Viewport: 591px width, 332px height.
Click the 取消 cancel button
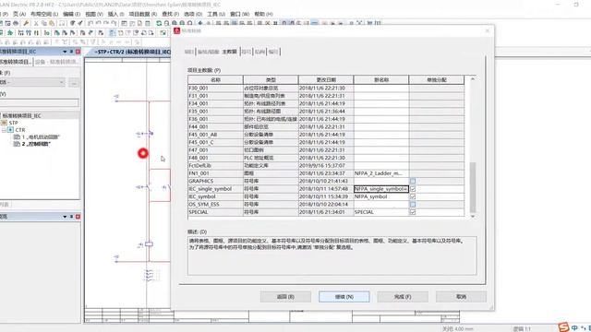461,297
